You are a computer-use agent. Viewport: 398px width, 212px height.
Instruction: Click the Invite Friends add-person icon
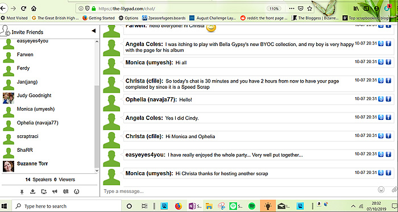tap(5, 31)
